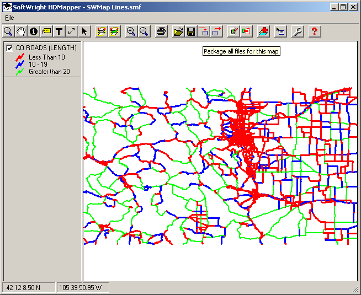
Task: Click the first yellow layers icon
Action: point(102,31)
